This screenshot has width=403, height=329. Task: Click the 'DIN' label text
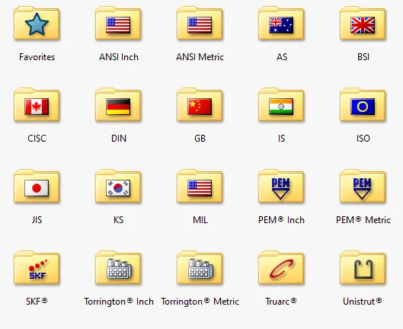pyautogui.click(x=119, y=139)
